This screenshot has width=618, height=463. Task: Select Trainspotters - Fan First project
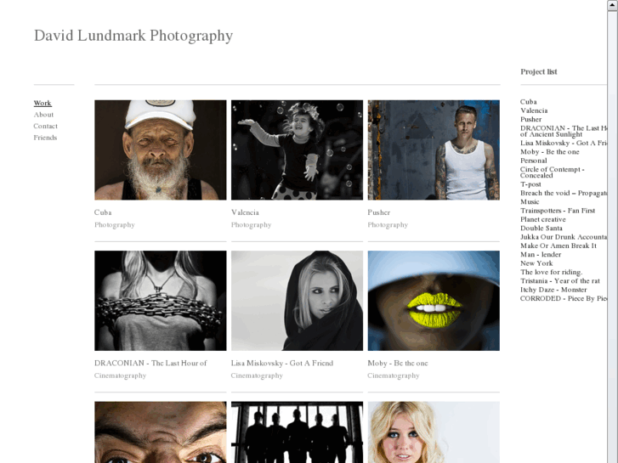pos(558,211)
